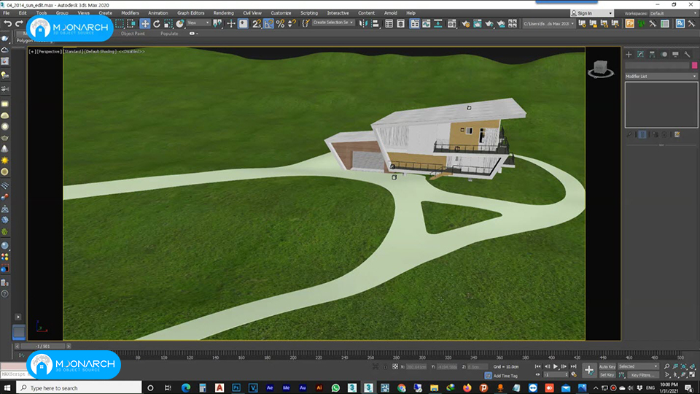Viewport: 700px width, 394px height.
Task: Click the X coordinate input field
Action: pyautogui.click(x=416, y=367)
